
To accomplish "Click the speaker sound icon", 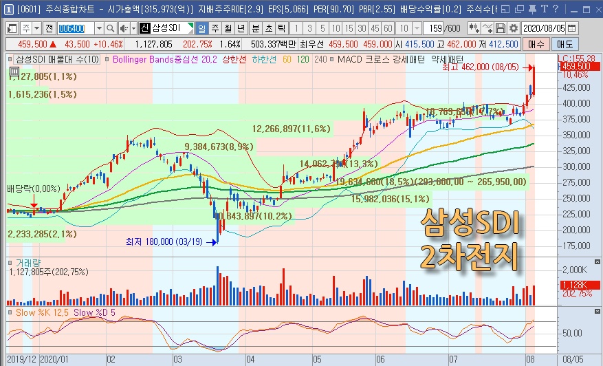I will 124,28.
